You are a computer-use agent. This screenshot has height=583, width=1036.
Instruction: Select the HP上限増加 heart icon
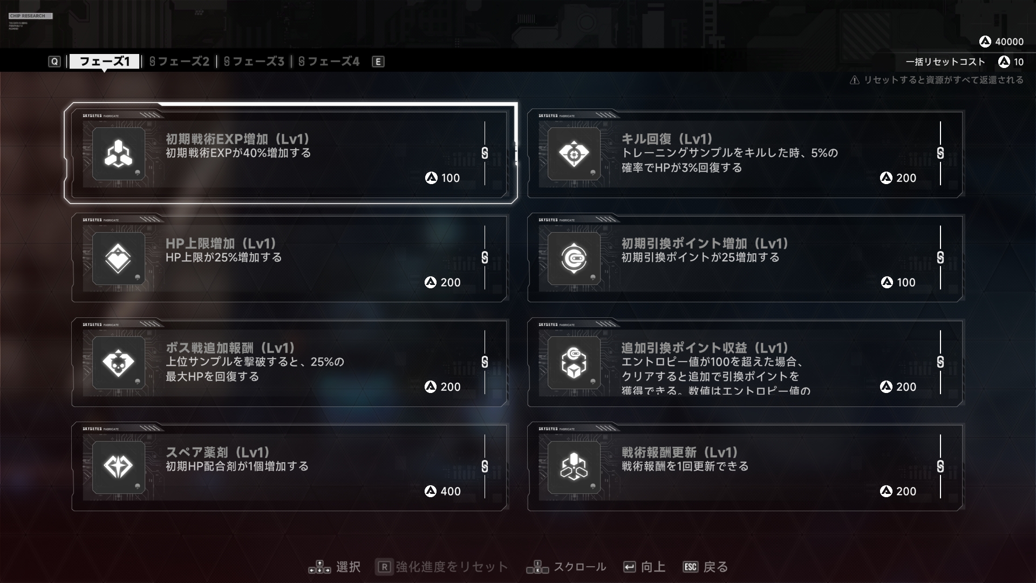[118, 258]
